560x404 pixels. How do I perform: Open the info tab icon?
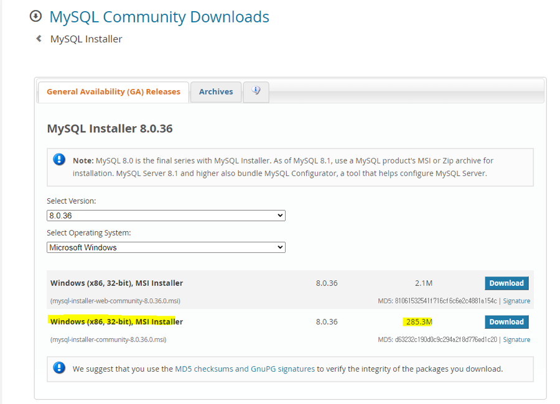click(x=256, y=91)
